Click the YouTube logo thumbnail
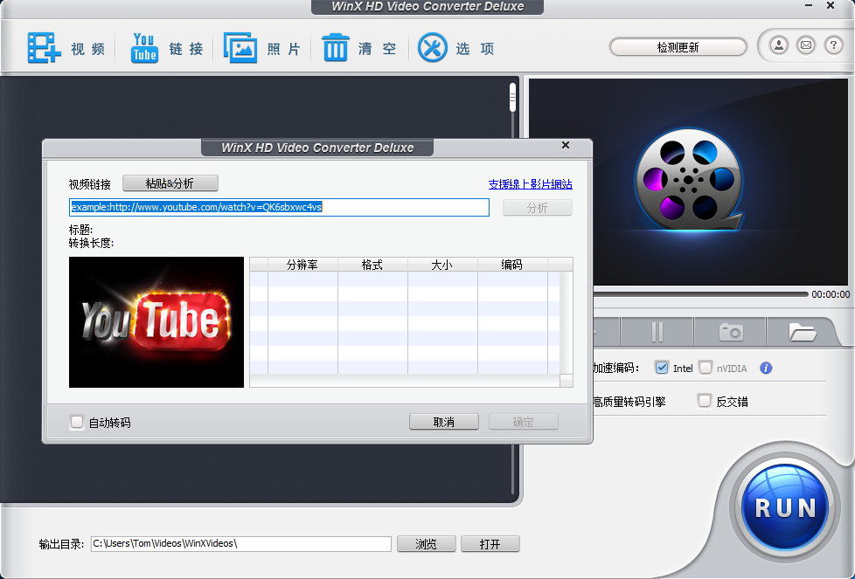Image resolution: width=855 pixels, height=579 pixels. pyautogui.click(x=156, y=322)
